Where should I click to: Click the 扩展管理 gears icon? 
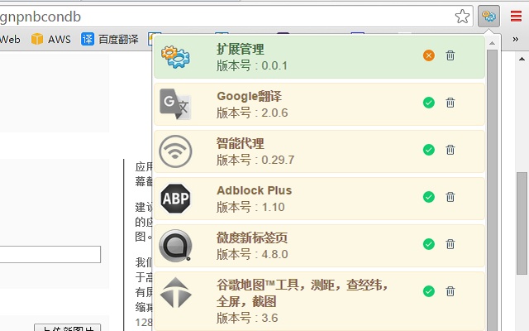tap(175, 57)
